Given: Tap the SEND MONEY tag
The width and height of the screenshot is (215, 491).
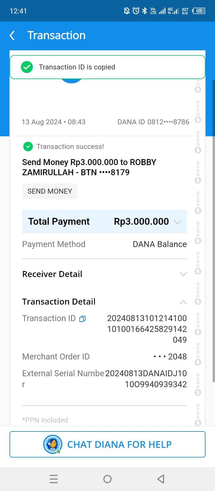Looking at the screenshot, I should pyautogui.click(x=50, y=191).
